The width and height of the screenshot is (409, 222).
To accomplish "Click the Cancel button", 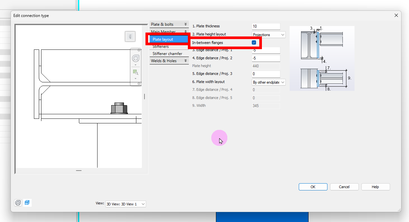I will pos(344,187).
